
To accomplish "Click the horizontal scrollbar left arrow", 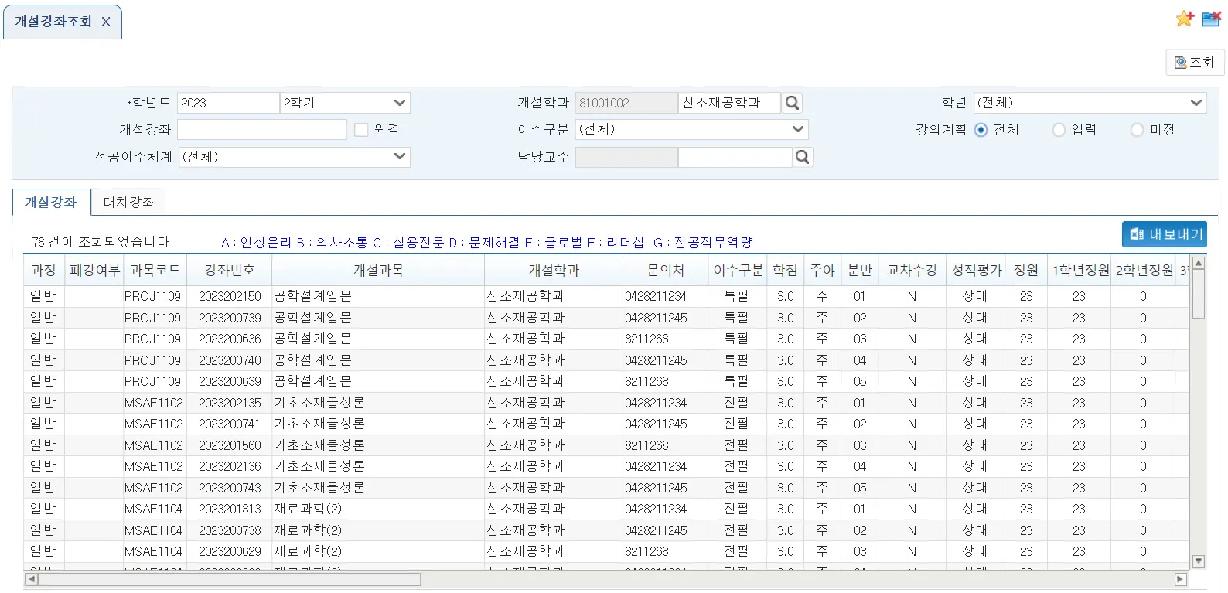I will pos(32,579).
